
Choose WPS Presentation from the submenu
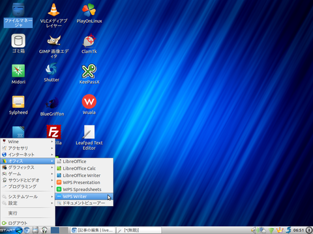pyautogui.click(x=84, y=183)
